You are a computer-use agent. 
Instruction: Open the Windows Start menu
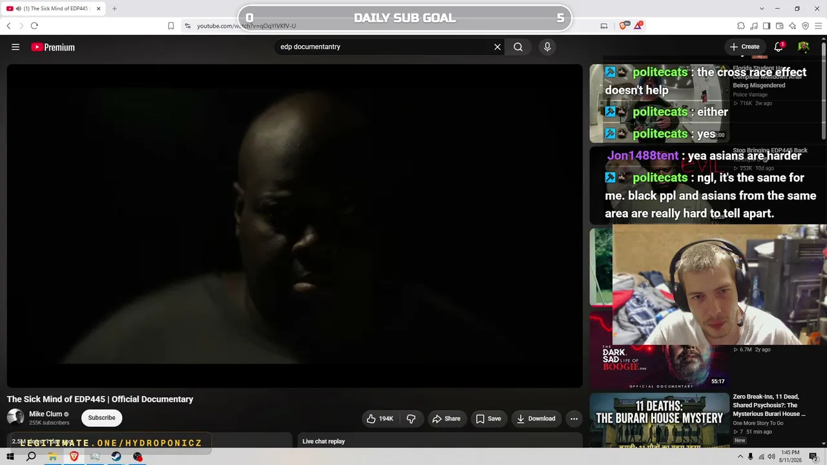click(10, 457)
